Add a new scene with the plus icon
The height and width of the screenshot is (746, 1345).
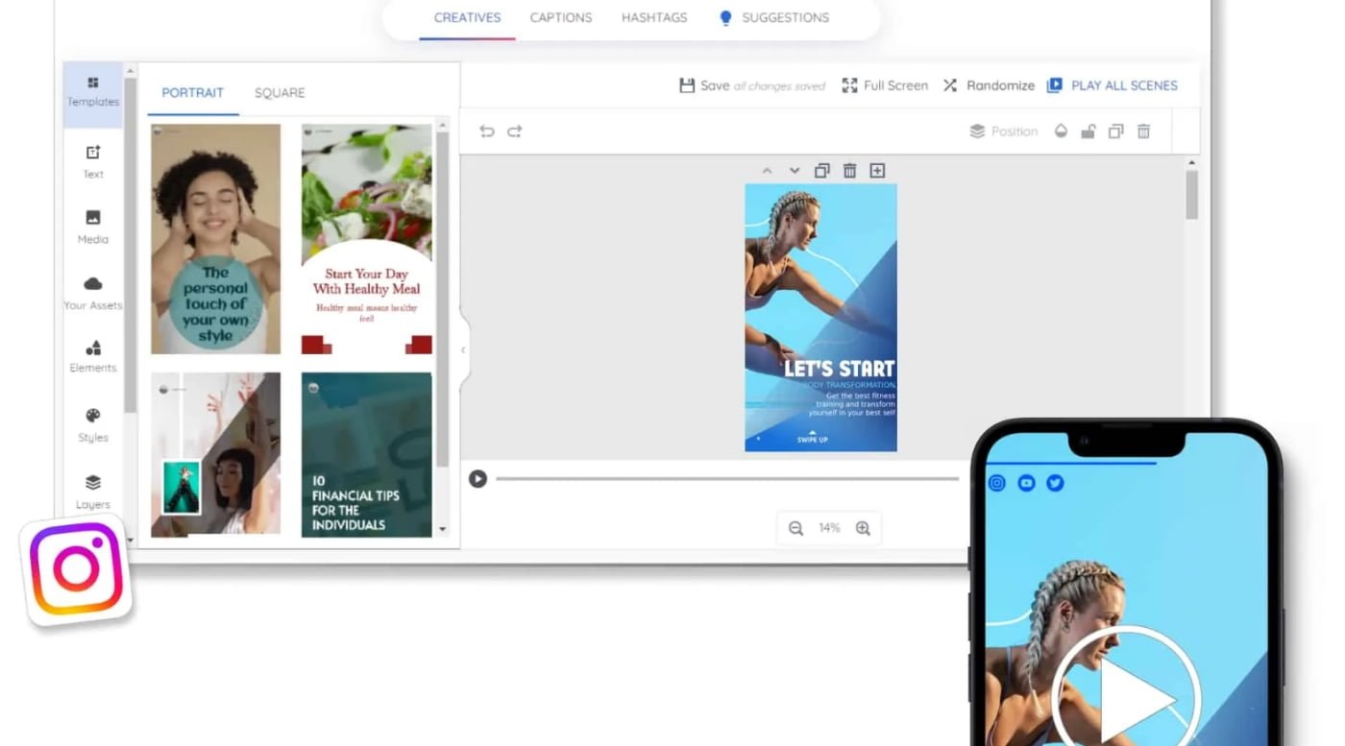(x=877, y=171)
